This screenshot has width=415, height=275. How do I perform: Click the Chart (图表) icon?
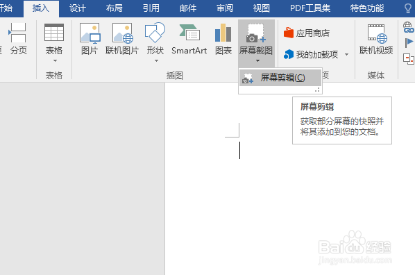tap(223, 33)
